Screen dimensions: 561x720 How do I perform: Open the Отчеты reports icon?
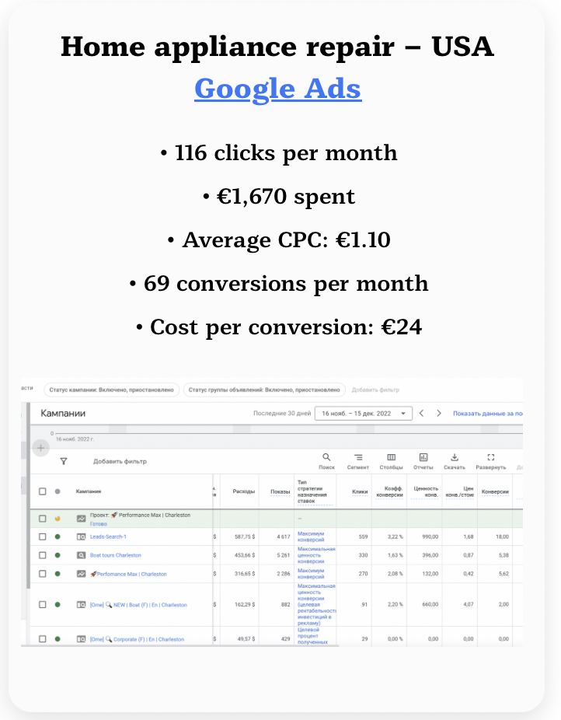point(423,458)
